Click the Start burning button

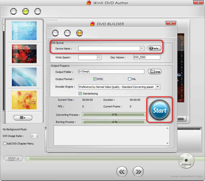tap(160, 110)
